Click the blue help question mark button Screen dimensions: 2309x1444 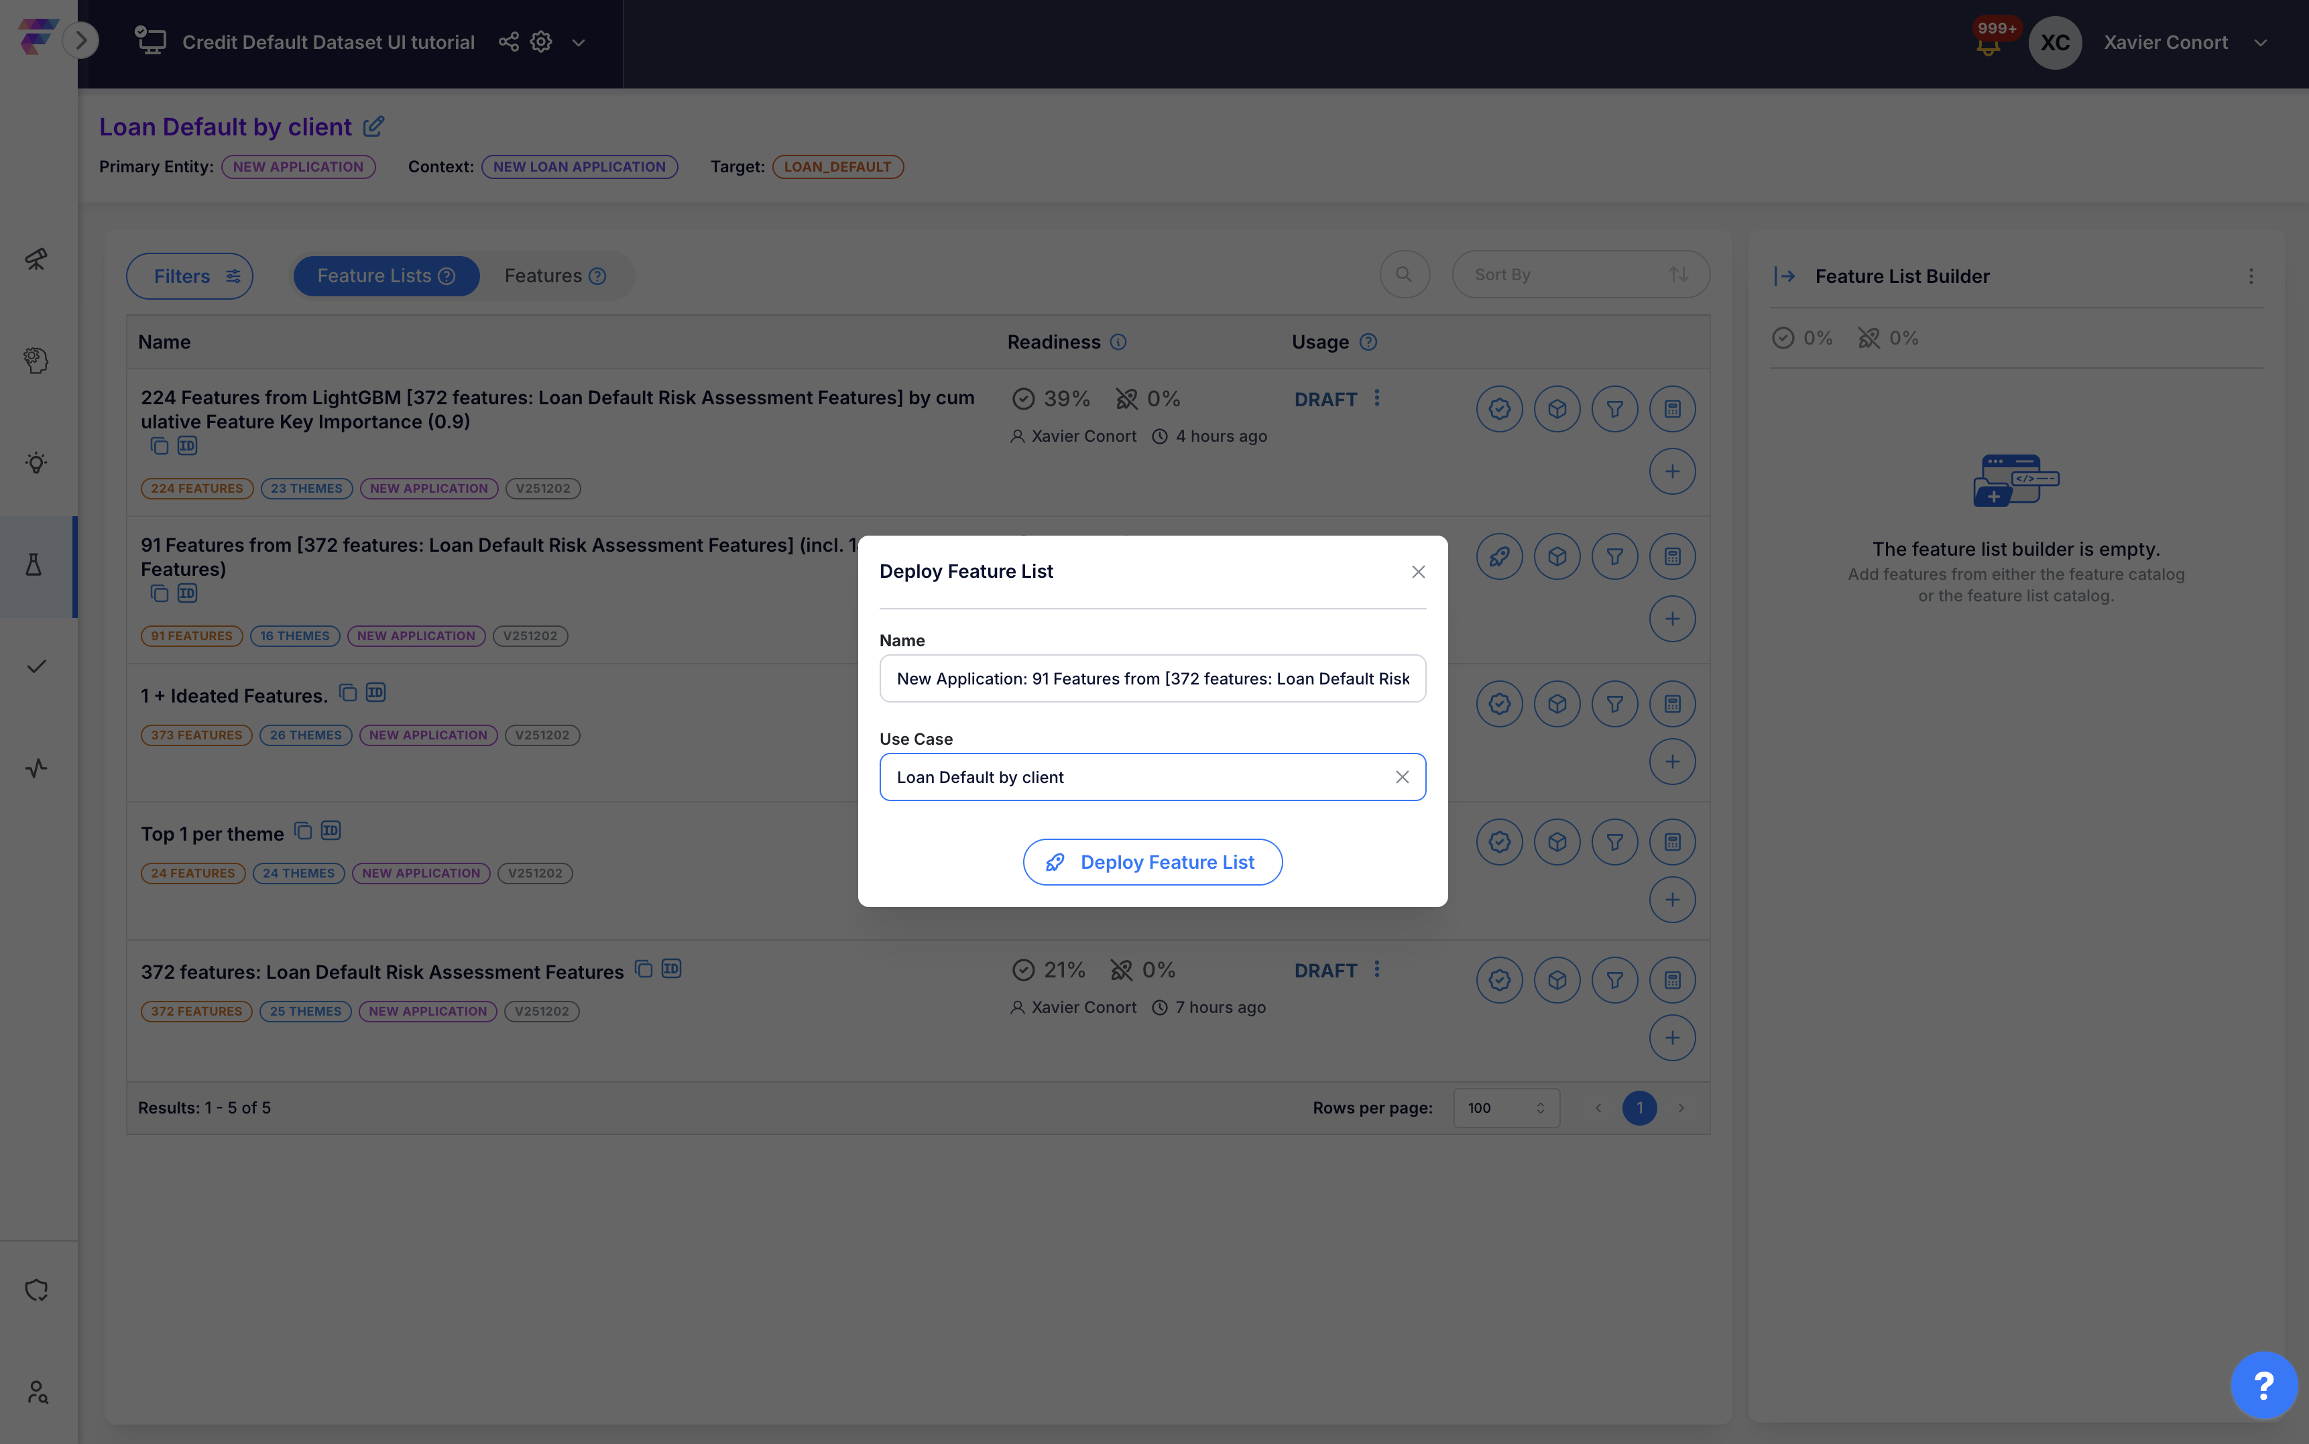(x=2263, y=1385)
